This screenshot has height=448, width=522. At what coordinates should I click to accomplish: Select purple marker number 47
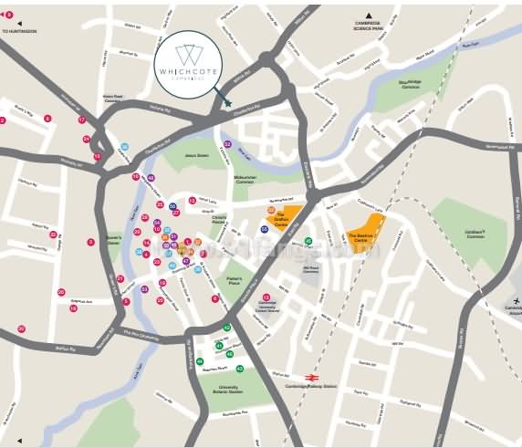pyautogui.click(x=186, y=261)
